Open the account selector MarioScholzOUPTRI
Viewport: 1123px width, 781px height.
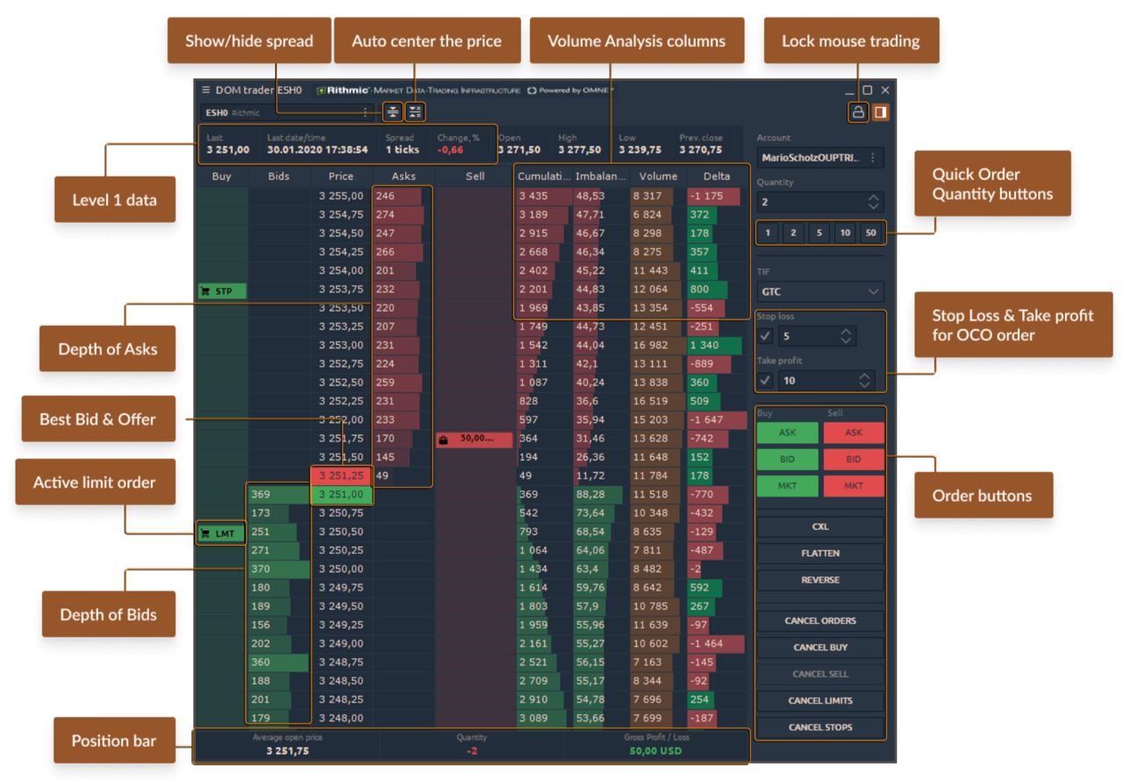(x=820, y=158)
